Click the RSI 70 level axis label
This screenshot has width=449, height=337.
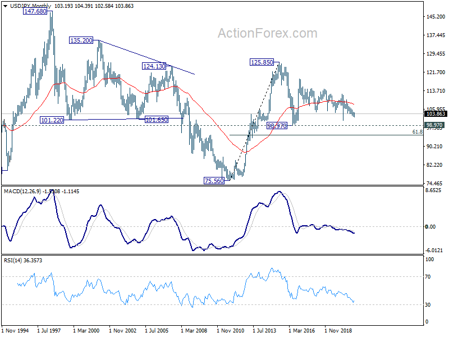point(428,276)
